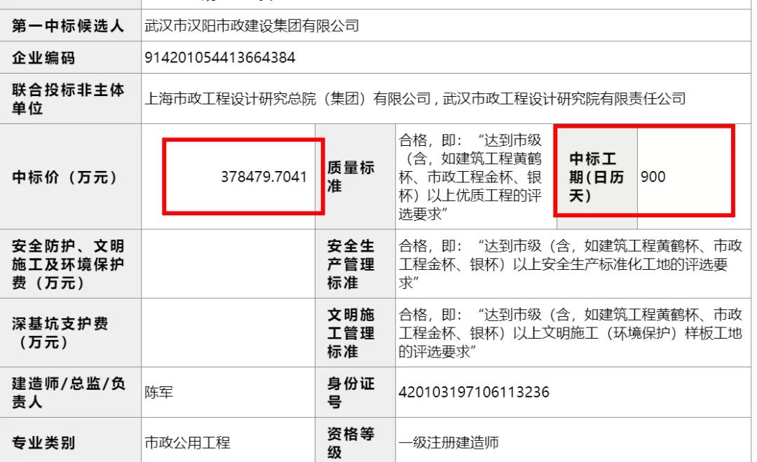This screenshot has height=462, width=757.
Task: Select the 上海市政工程设计研究总院 consortium text
Action: pyautogui.click(x=415, y=99)
